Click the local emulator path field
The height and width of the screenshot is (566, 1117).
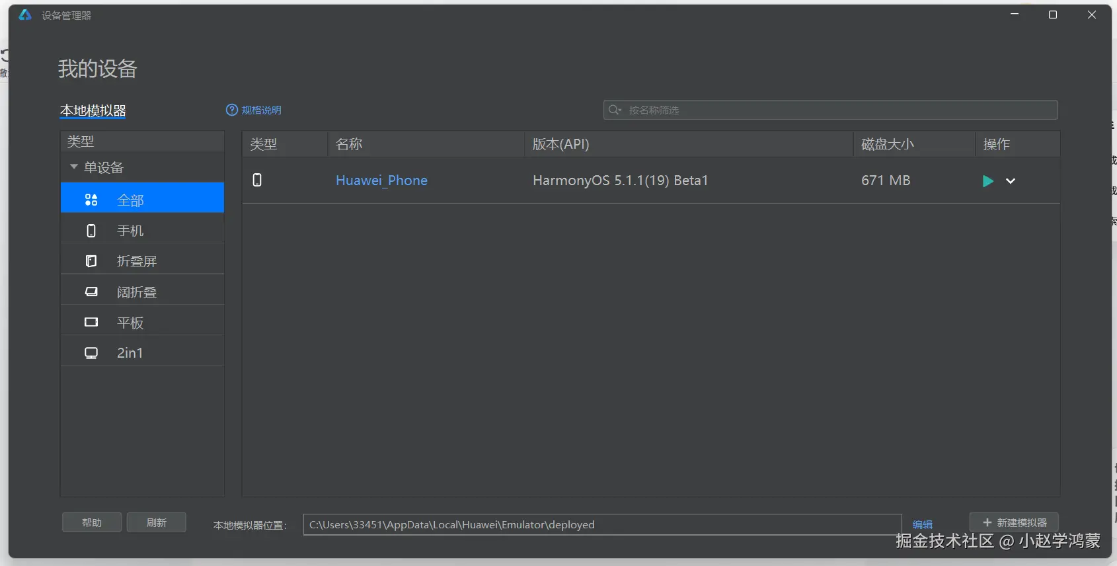602,524
